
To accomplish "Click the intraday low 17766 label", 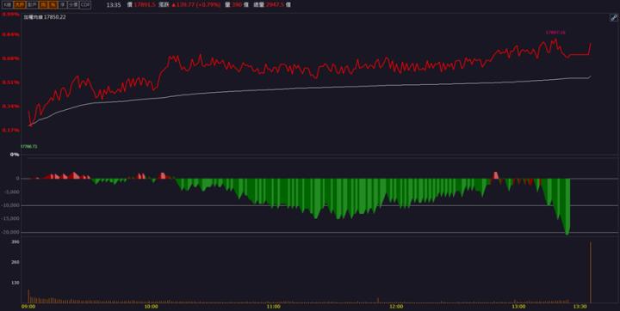I will pyautogui.click(x=29, y=146).
